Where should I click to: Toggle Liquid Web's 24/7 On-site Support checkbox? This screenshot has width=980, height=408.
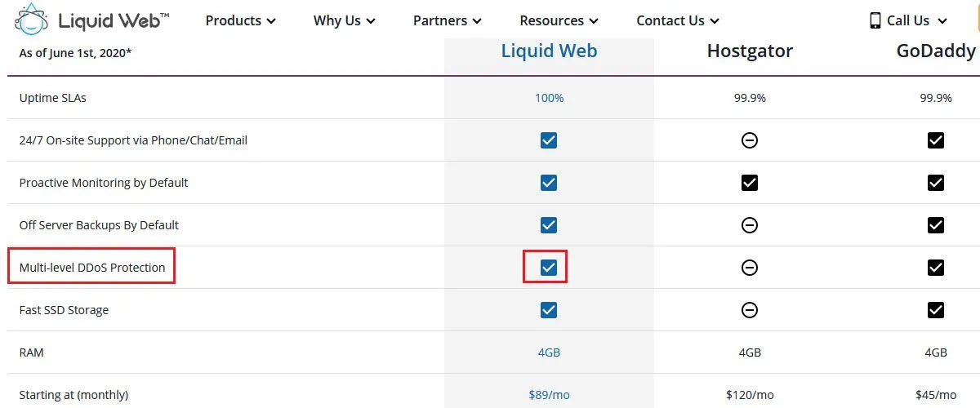pyautogui.click(x=549, y=140)
